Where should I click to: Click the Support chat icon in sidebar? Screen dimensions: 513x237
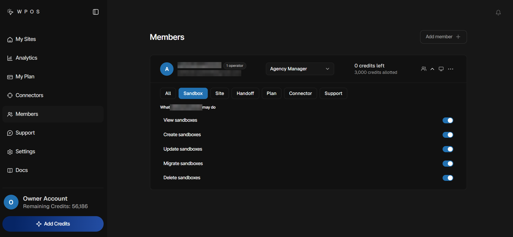(10, 133)
